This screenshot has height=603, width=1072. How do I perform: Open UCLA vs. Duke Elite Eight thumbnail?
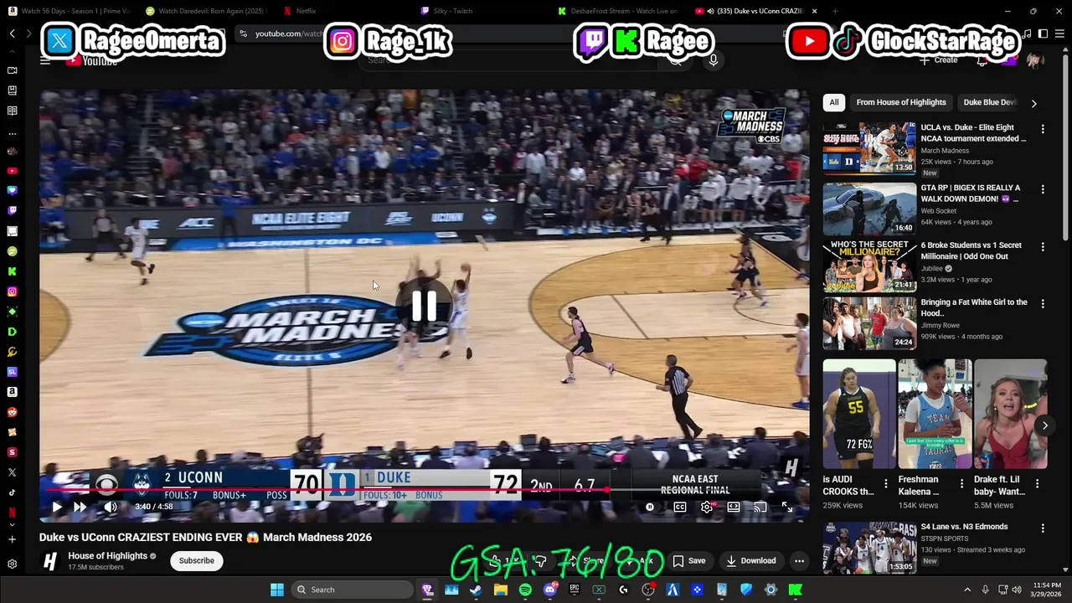pos(869,147)
